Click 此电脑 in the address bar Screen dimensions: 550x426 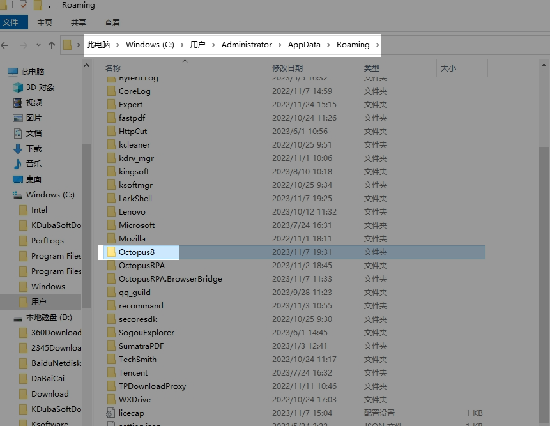pos(98,45)
